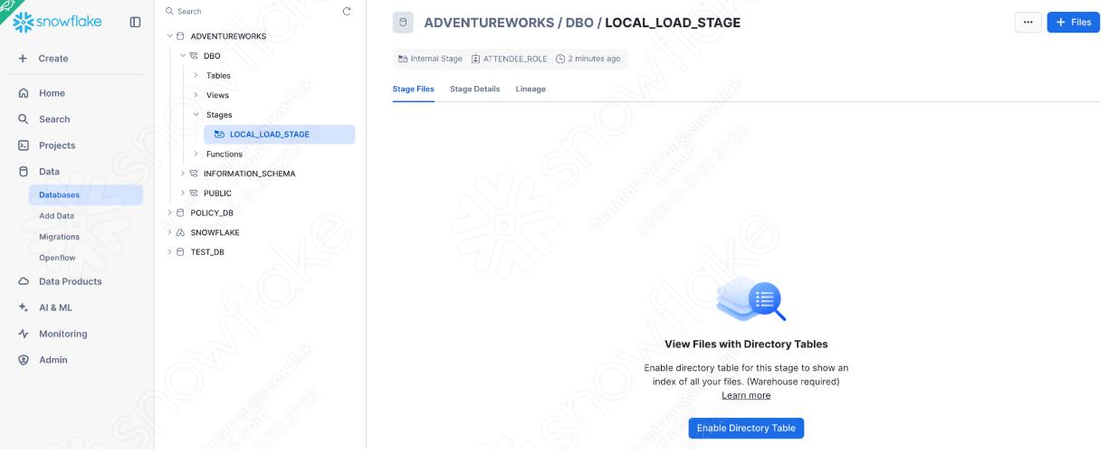Open the more options ellipsis menu

pos(1028,23)
